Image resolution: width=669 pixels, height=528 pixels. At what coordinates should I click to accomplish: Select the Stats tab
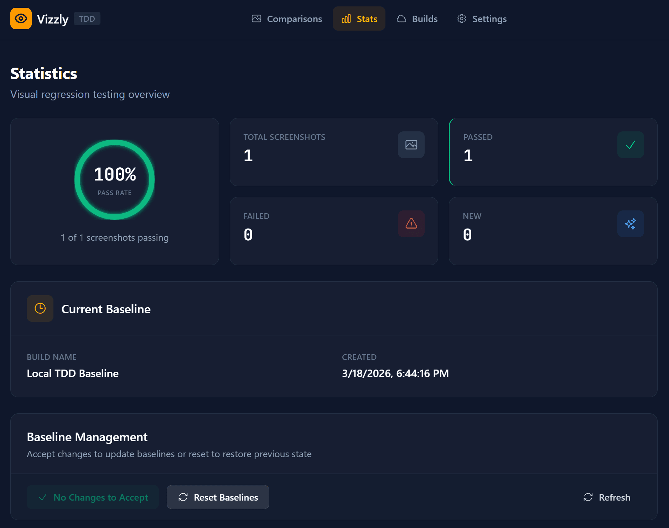(359, 19)
